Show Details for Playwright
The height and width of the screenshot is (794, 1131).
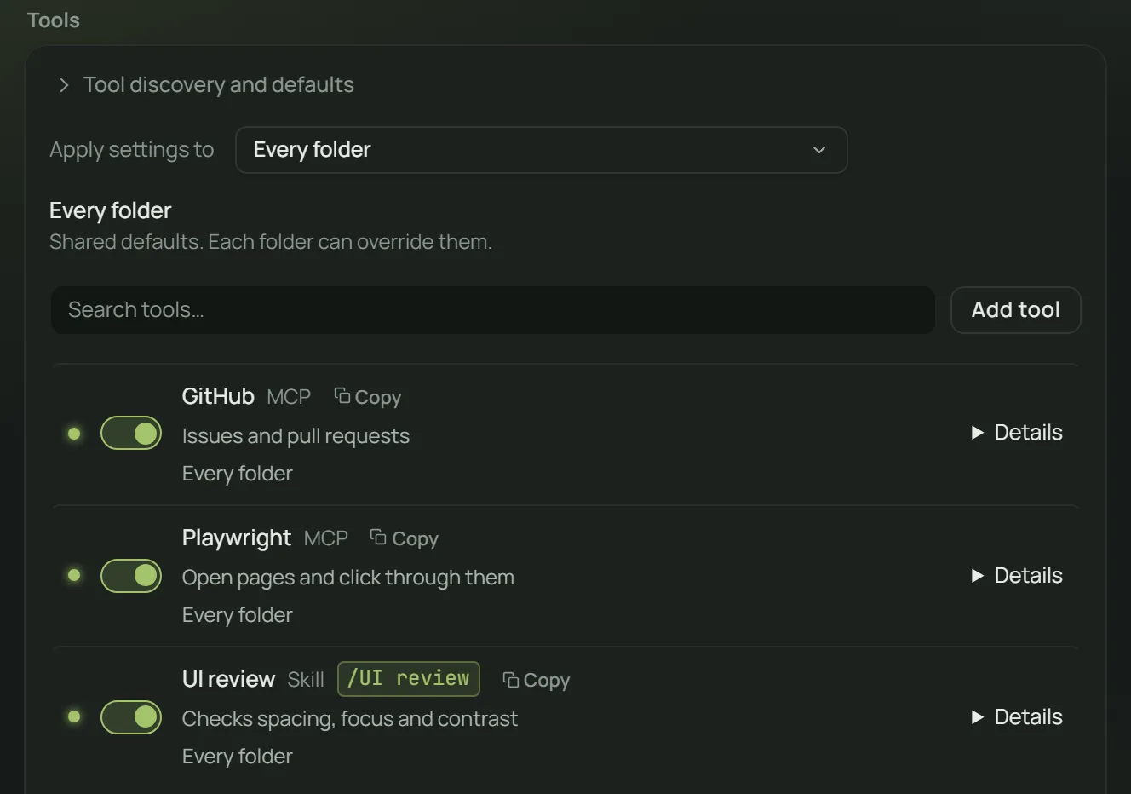1017,575
